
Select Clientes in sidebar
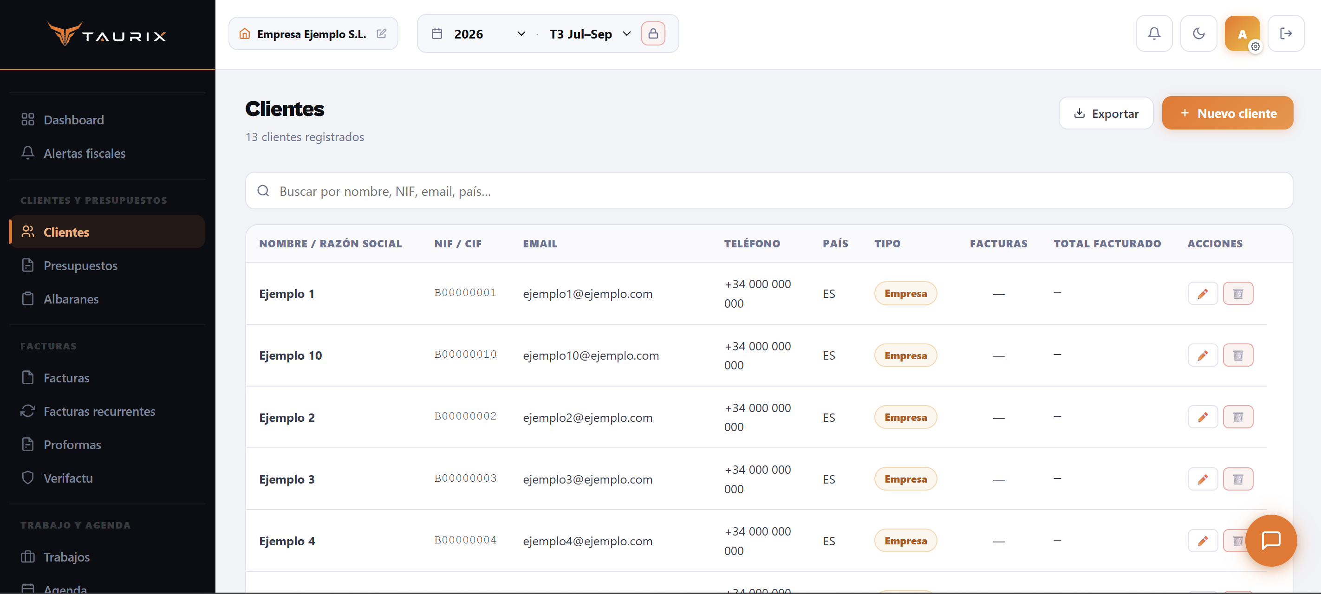[x=107, y=232]
